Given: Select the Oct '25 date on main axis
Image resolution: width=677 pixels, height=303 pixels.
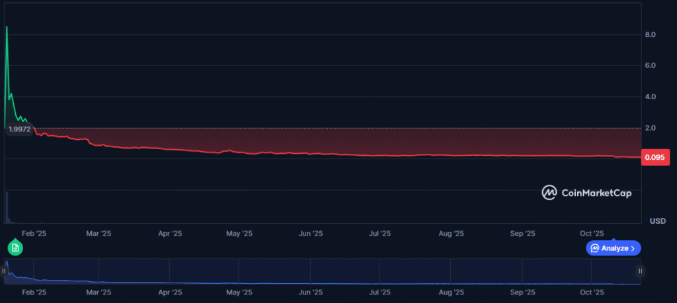Looking at the screenshot, I should pyautogui.click(x=592, y=233).
